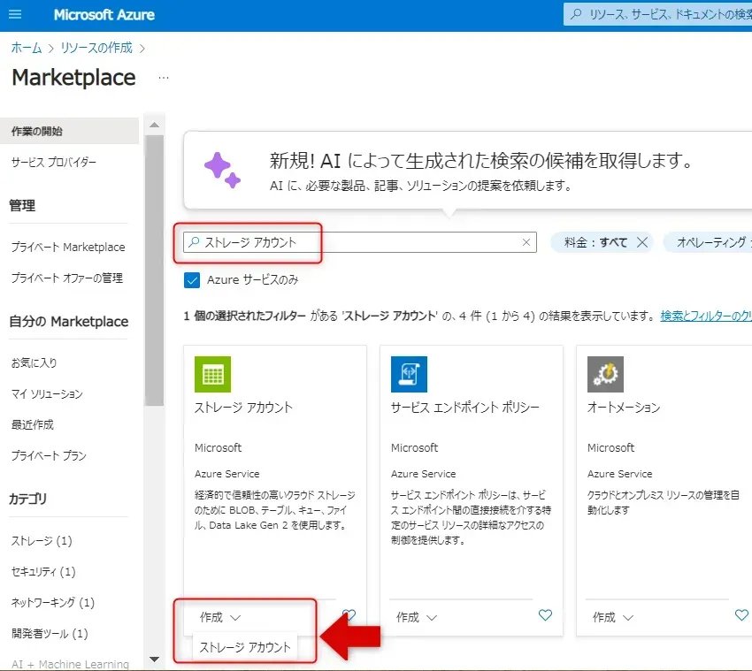The height and width of the screenshot is (671, 752).
Task: Open the Marketplace ellipsis more options
Action: (163, 78)
